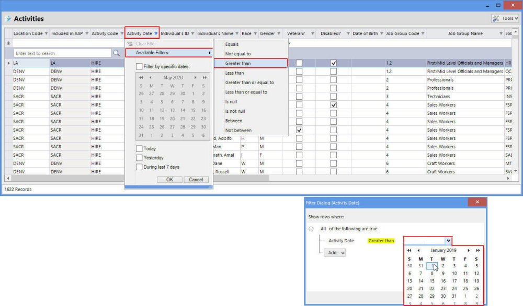This screenshot has width=523, height=306.
Task: Click the Activity Date field in Filter Dialog
Action: [341, 241]
